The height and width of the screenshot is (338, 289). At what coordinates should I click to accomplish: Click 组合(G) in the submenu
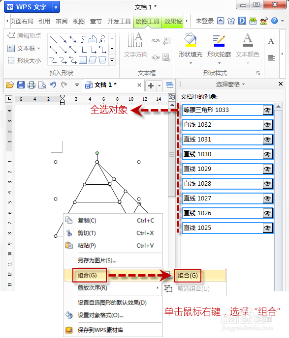pos(194,275)
